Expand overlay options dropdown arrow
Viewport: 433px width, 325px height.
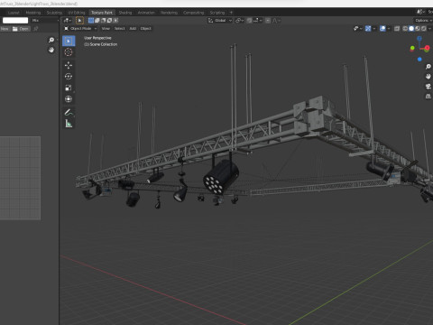pyautogui.click(x=388, y=29)
